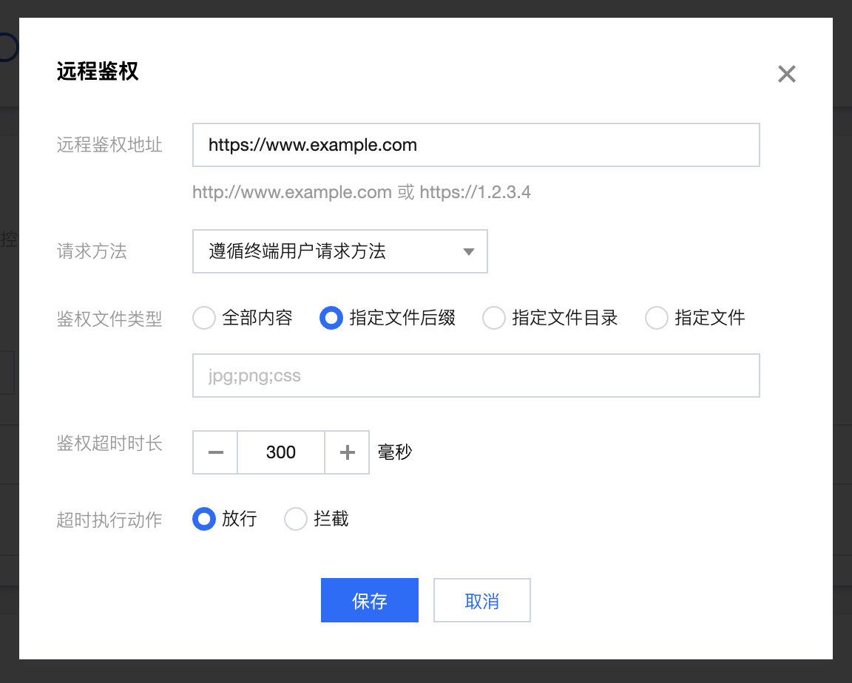Enable 拦截 as the timeout action

295,519
